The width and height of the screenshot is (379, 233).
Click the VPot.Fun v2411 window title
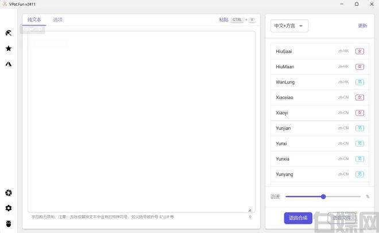pyautogui.click(x=22, y=4)
